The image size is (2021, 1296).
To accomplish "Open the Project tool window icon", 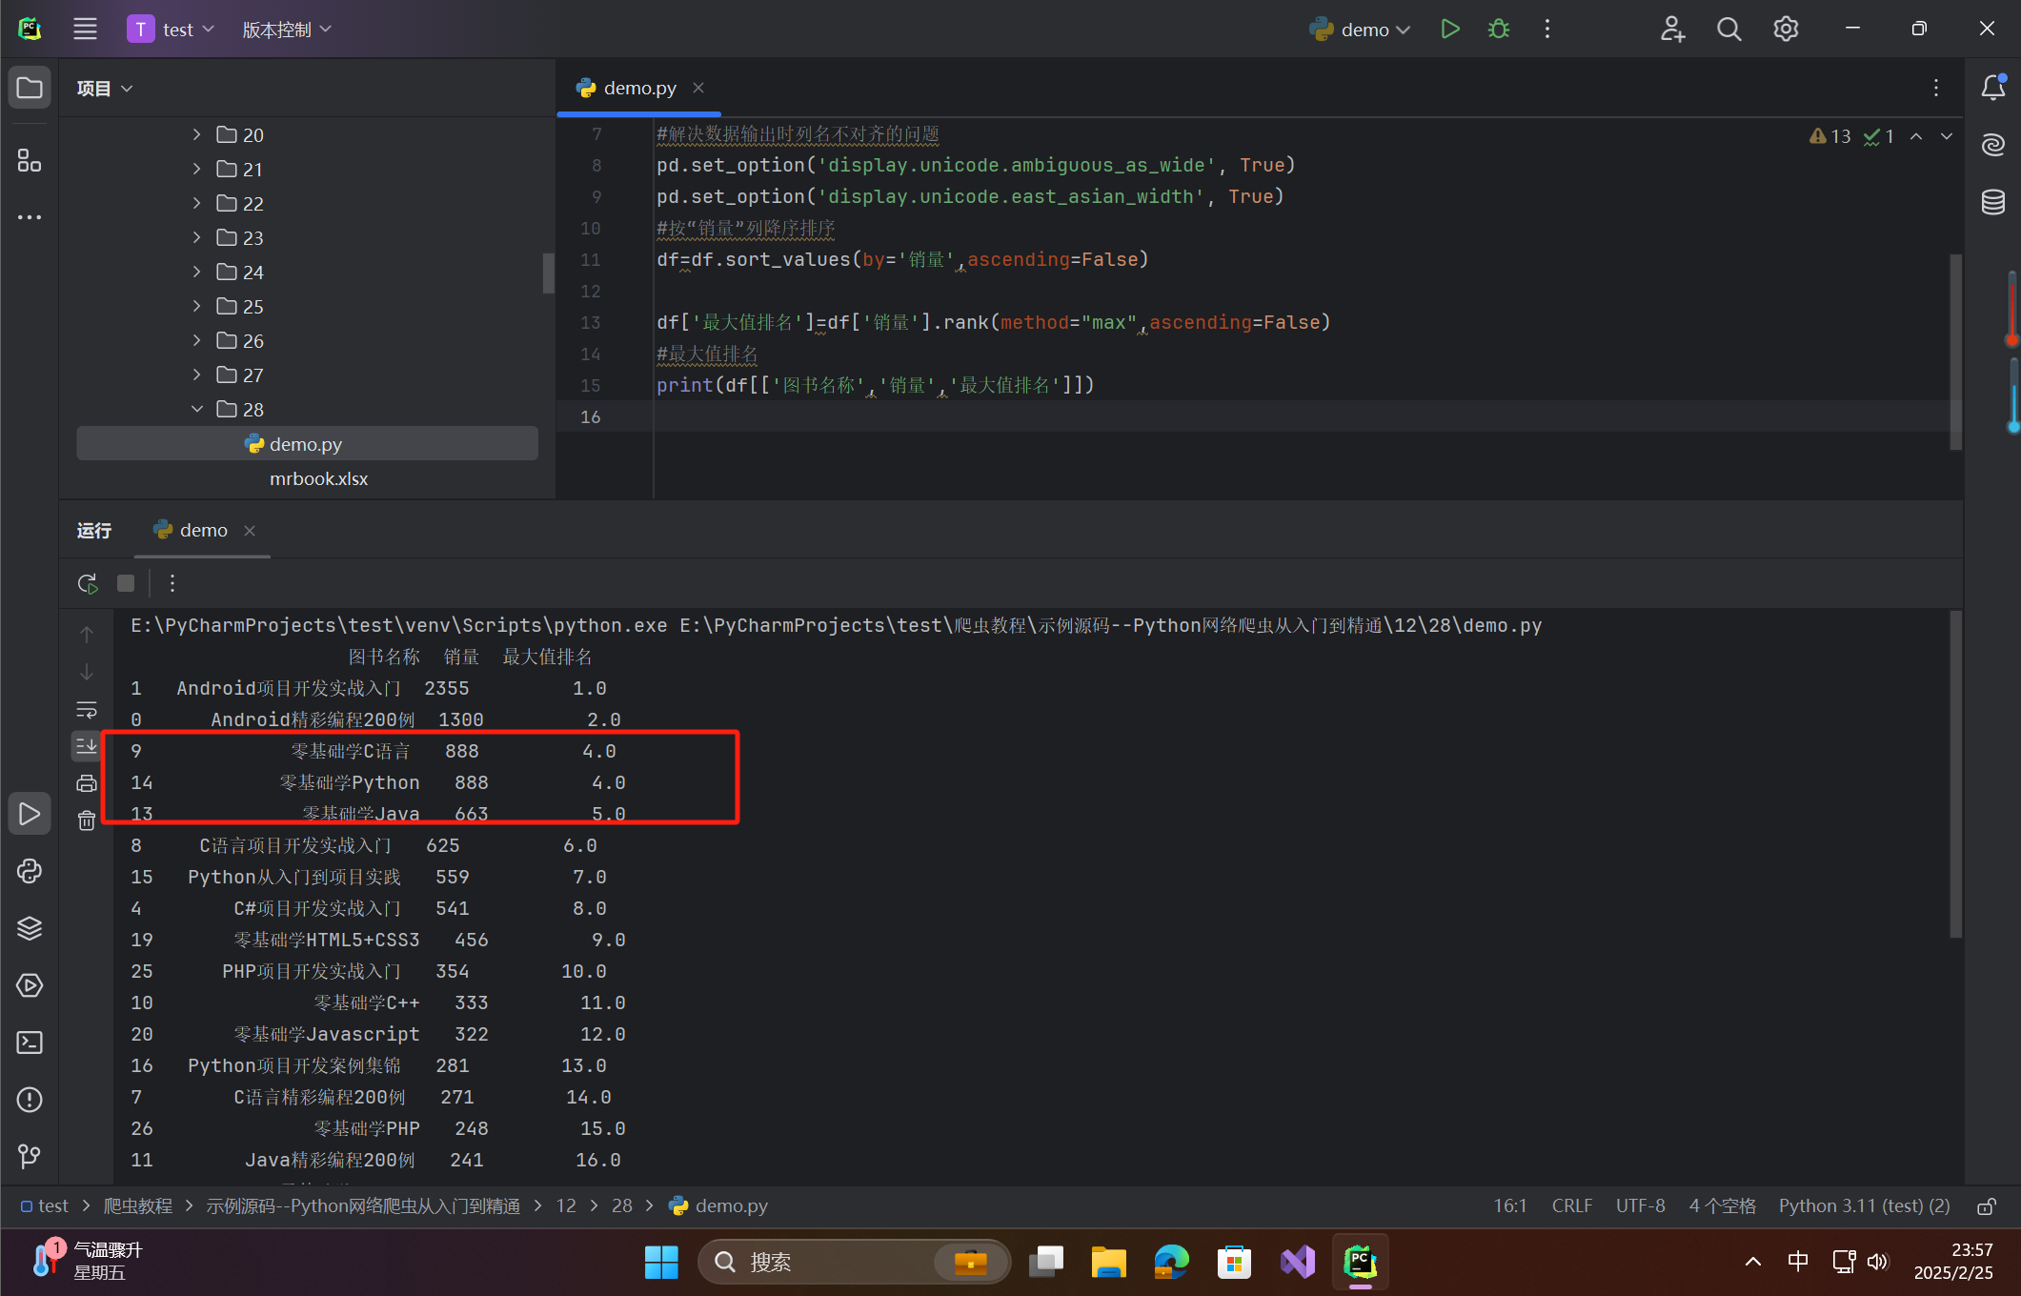I will (x=30, y=89).
